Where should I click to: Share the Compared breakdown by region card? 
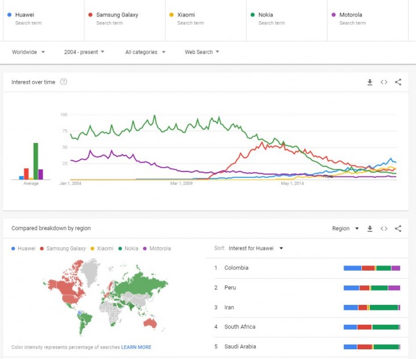click(x=398, y=229)
